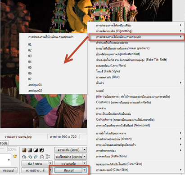Choose Reflection filter entry

tap(111, 156)
